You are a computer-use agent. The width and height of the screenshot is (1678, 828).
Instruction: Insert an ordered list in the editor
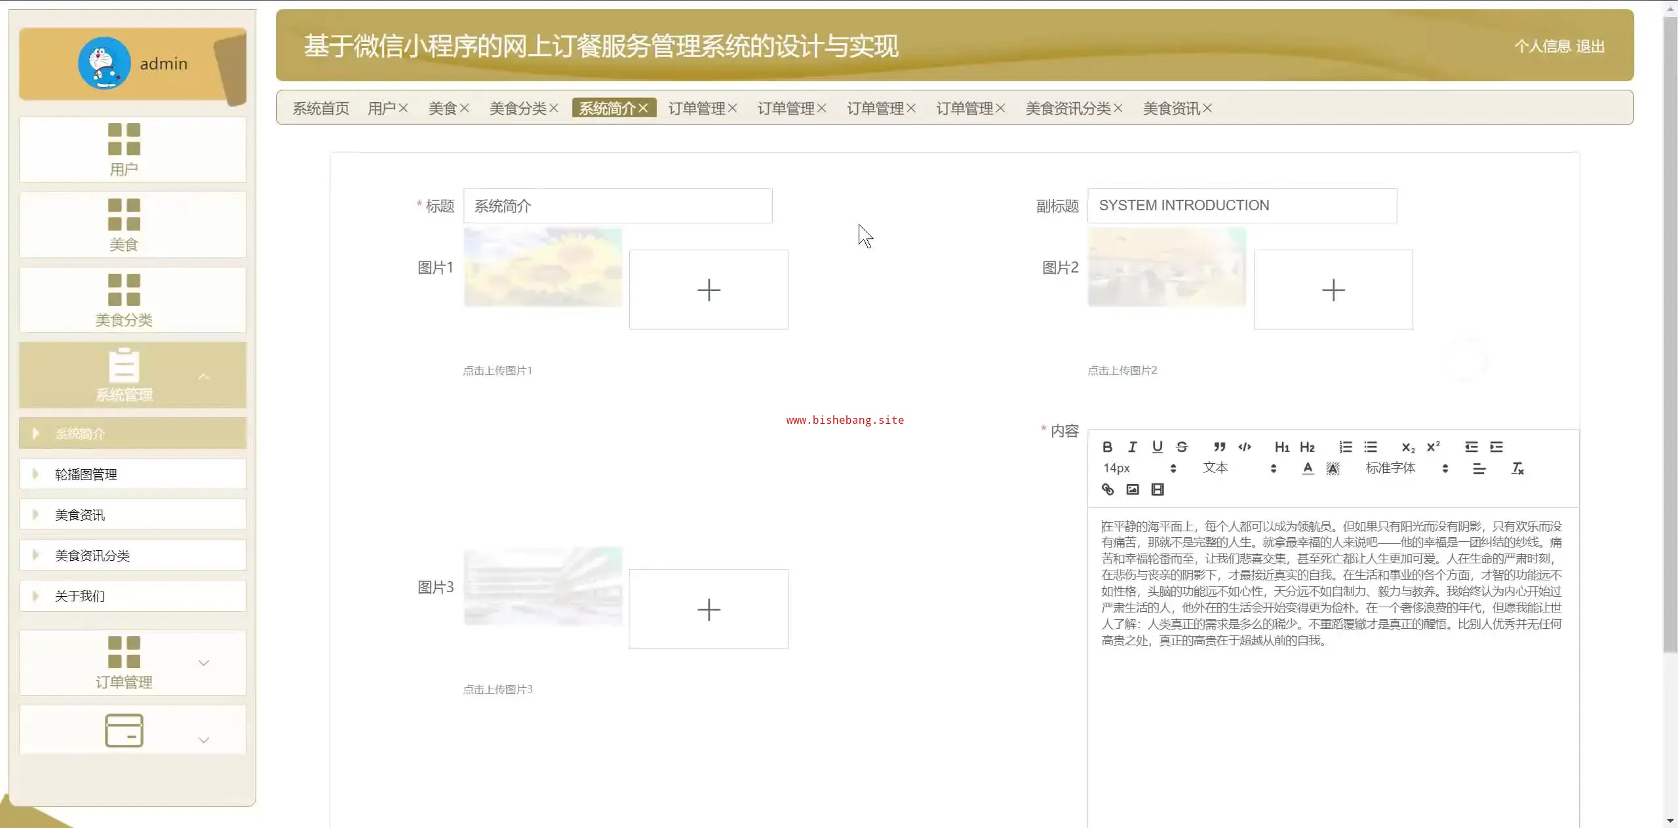[1346, 447]
